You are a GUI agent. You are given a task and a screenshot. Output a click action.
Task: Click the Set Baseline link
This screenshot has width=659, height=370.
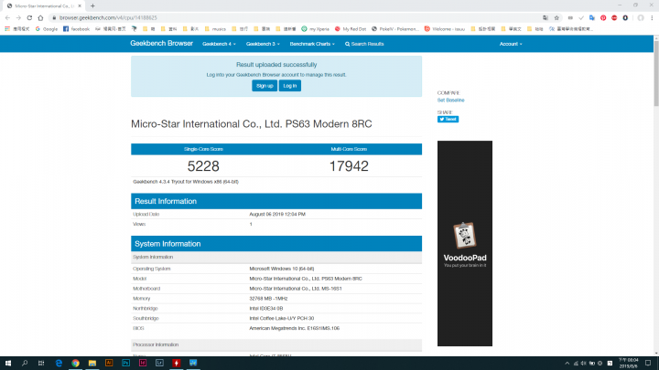tap(450, 100)
